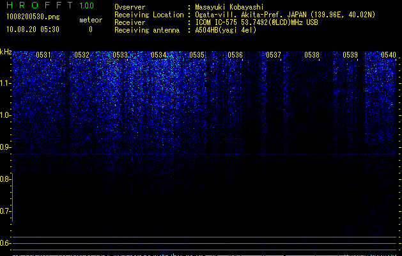Click the Ogata-vill. Akita-Pref. JAPAN location text
This screenshot has height=256, width=402.
(285, 15)
